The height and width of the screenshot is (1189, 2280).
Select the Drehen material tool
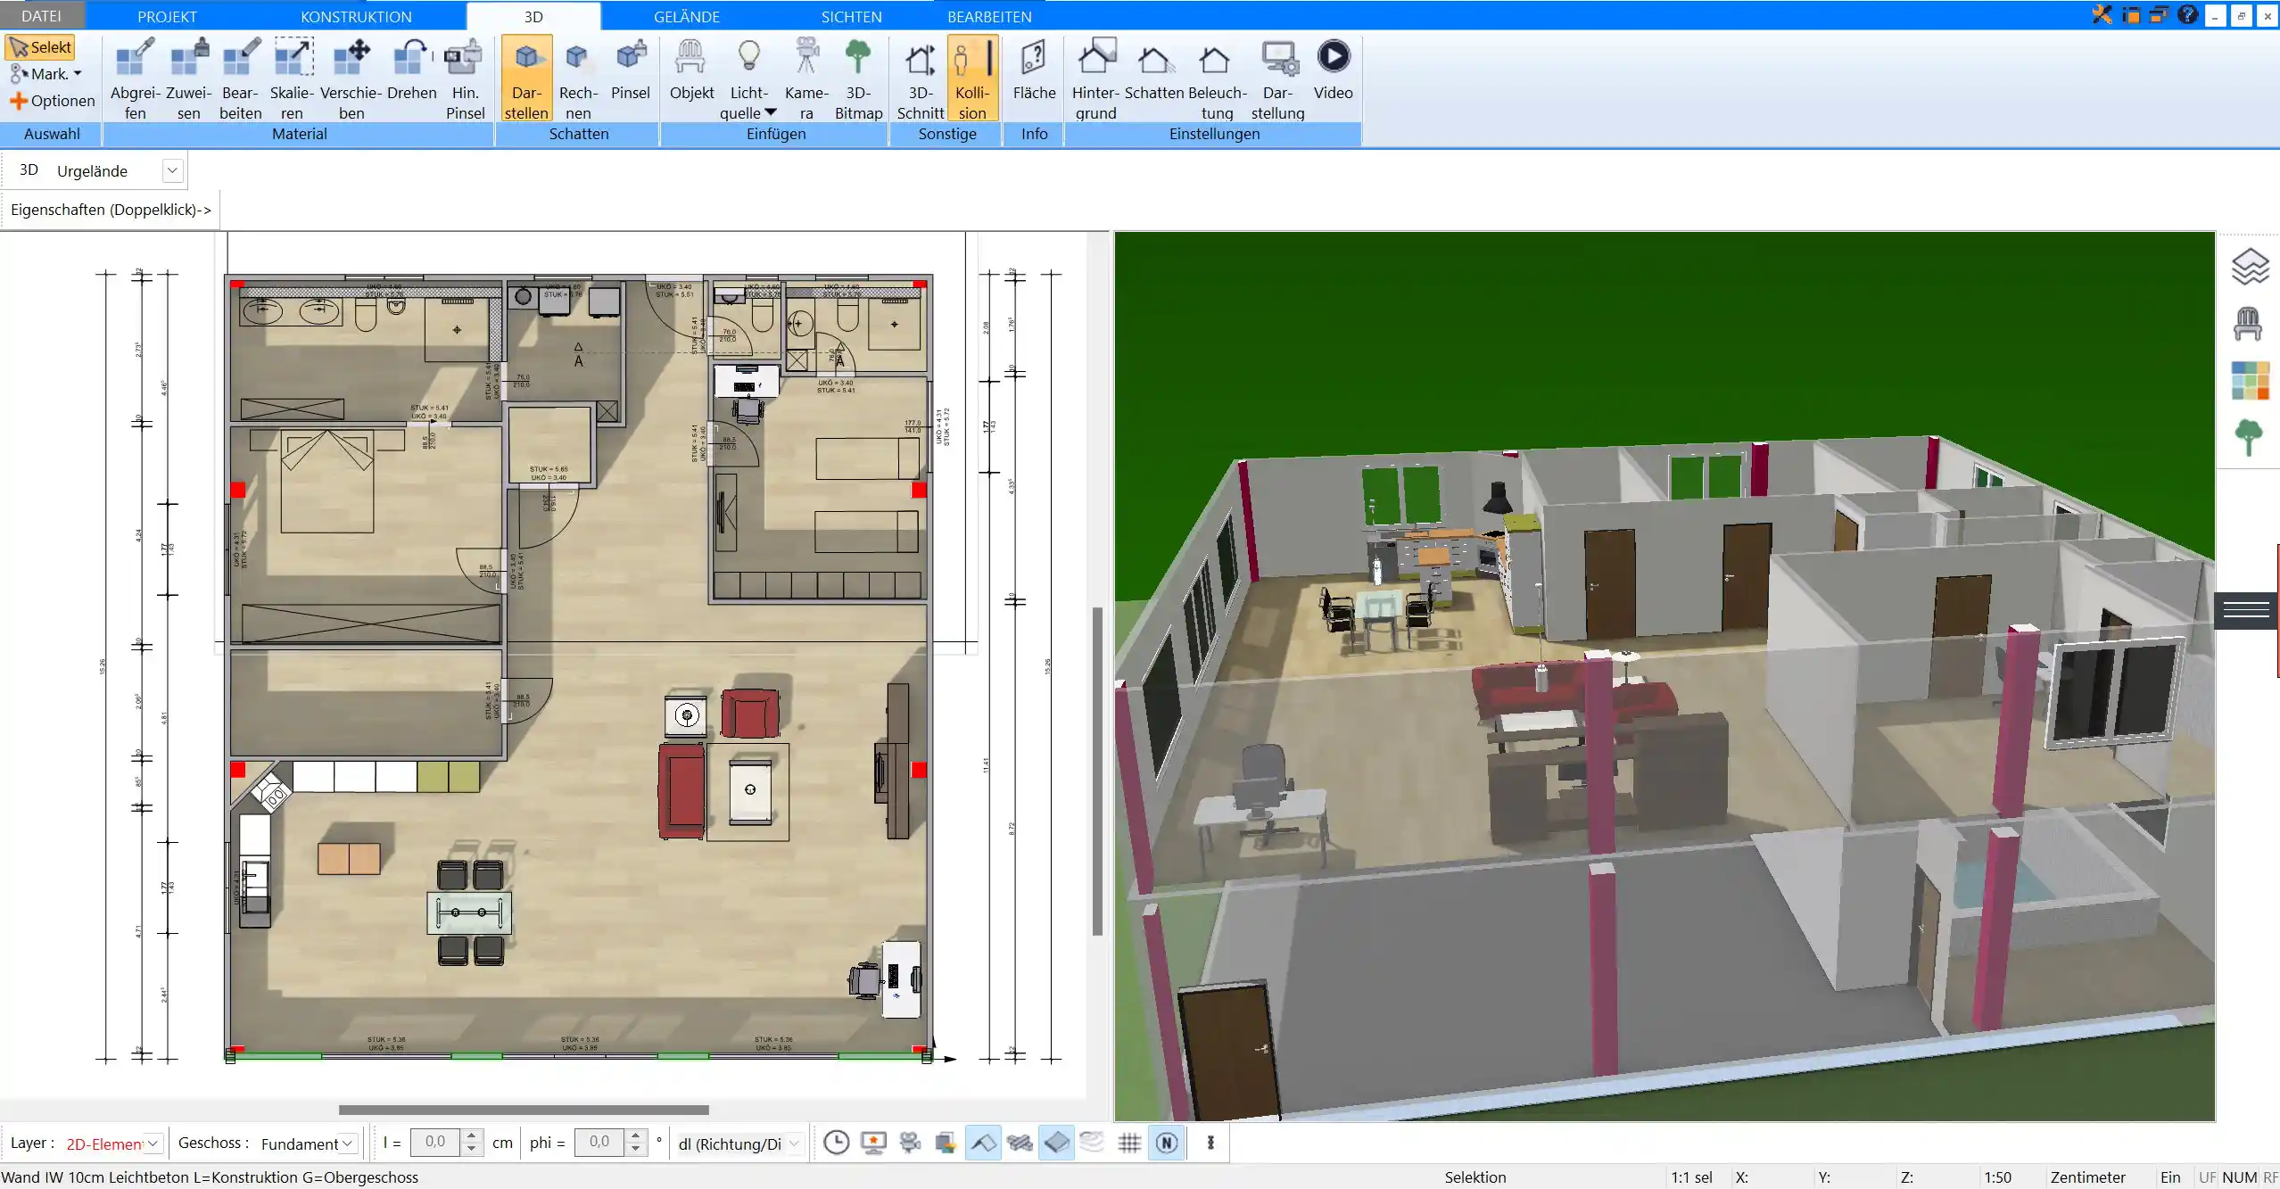[411, 70]
